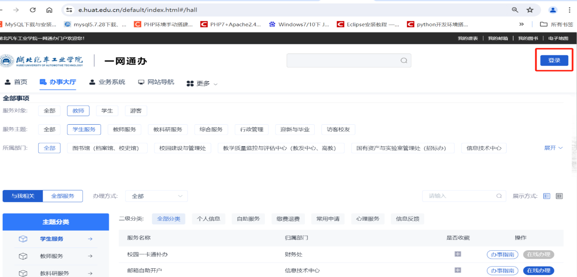577x277 pixels.
Task: Expand department list via 展开 control
Action: click(552, 148)
